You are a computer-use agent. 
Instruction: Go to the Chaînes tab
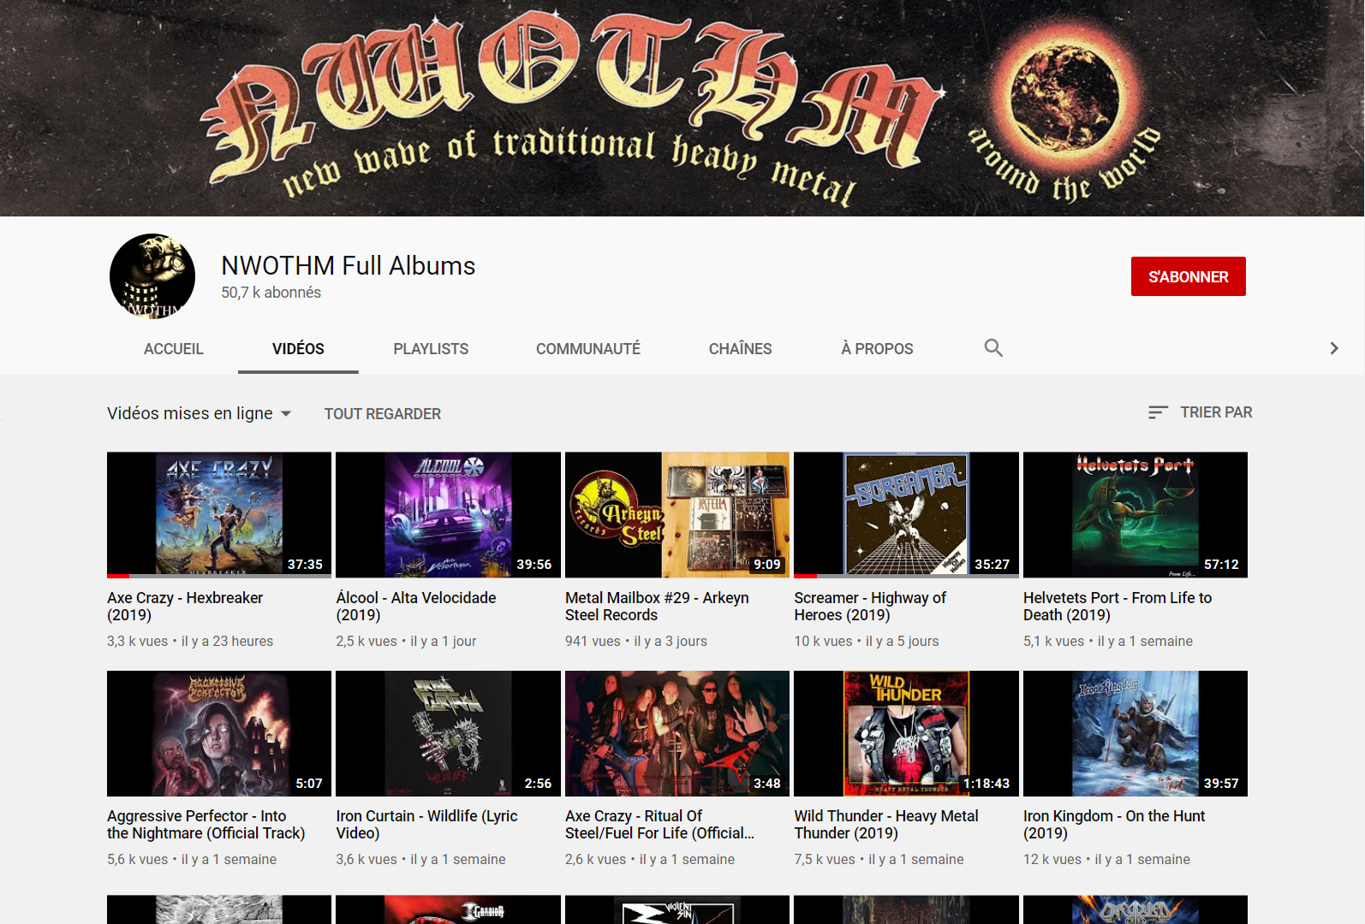pyautogui.click(x=741, y=349)
